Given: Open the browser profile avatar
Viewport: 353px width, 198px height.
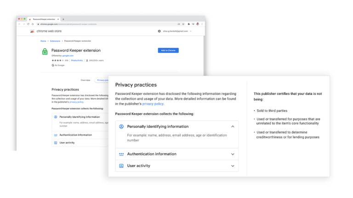Looking at the screenshot, I should (x=198, y=24).
